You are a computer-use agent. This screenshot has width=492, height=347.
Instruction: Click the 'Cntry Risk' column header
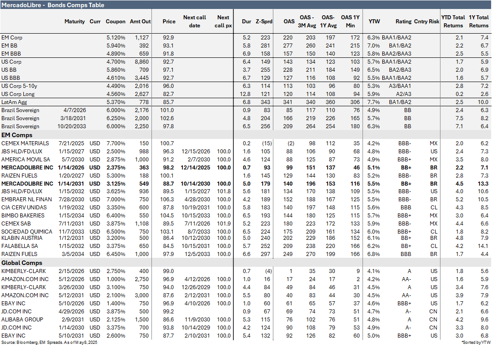[427, 22]
